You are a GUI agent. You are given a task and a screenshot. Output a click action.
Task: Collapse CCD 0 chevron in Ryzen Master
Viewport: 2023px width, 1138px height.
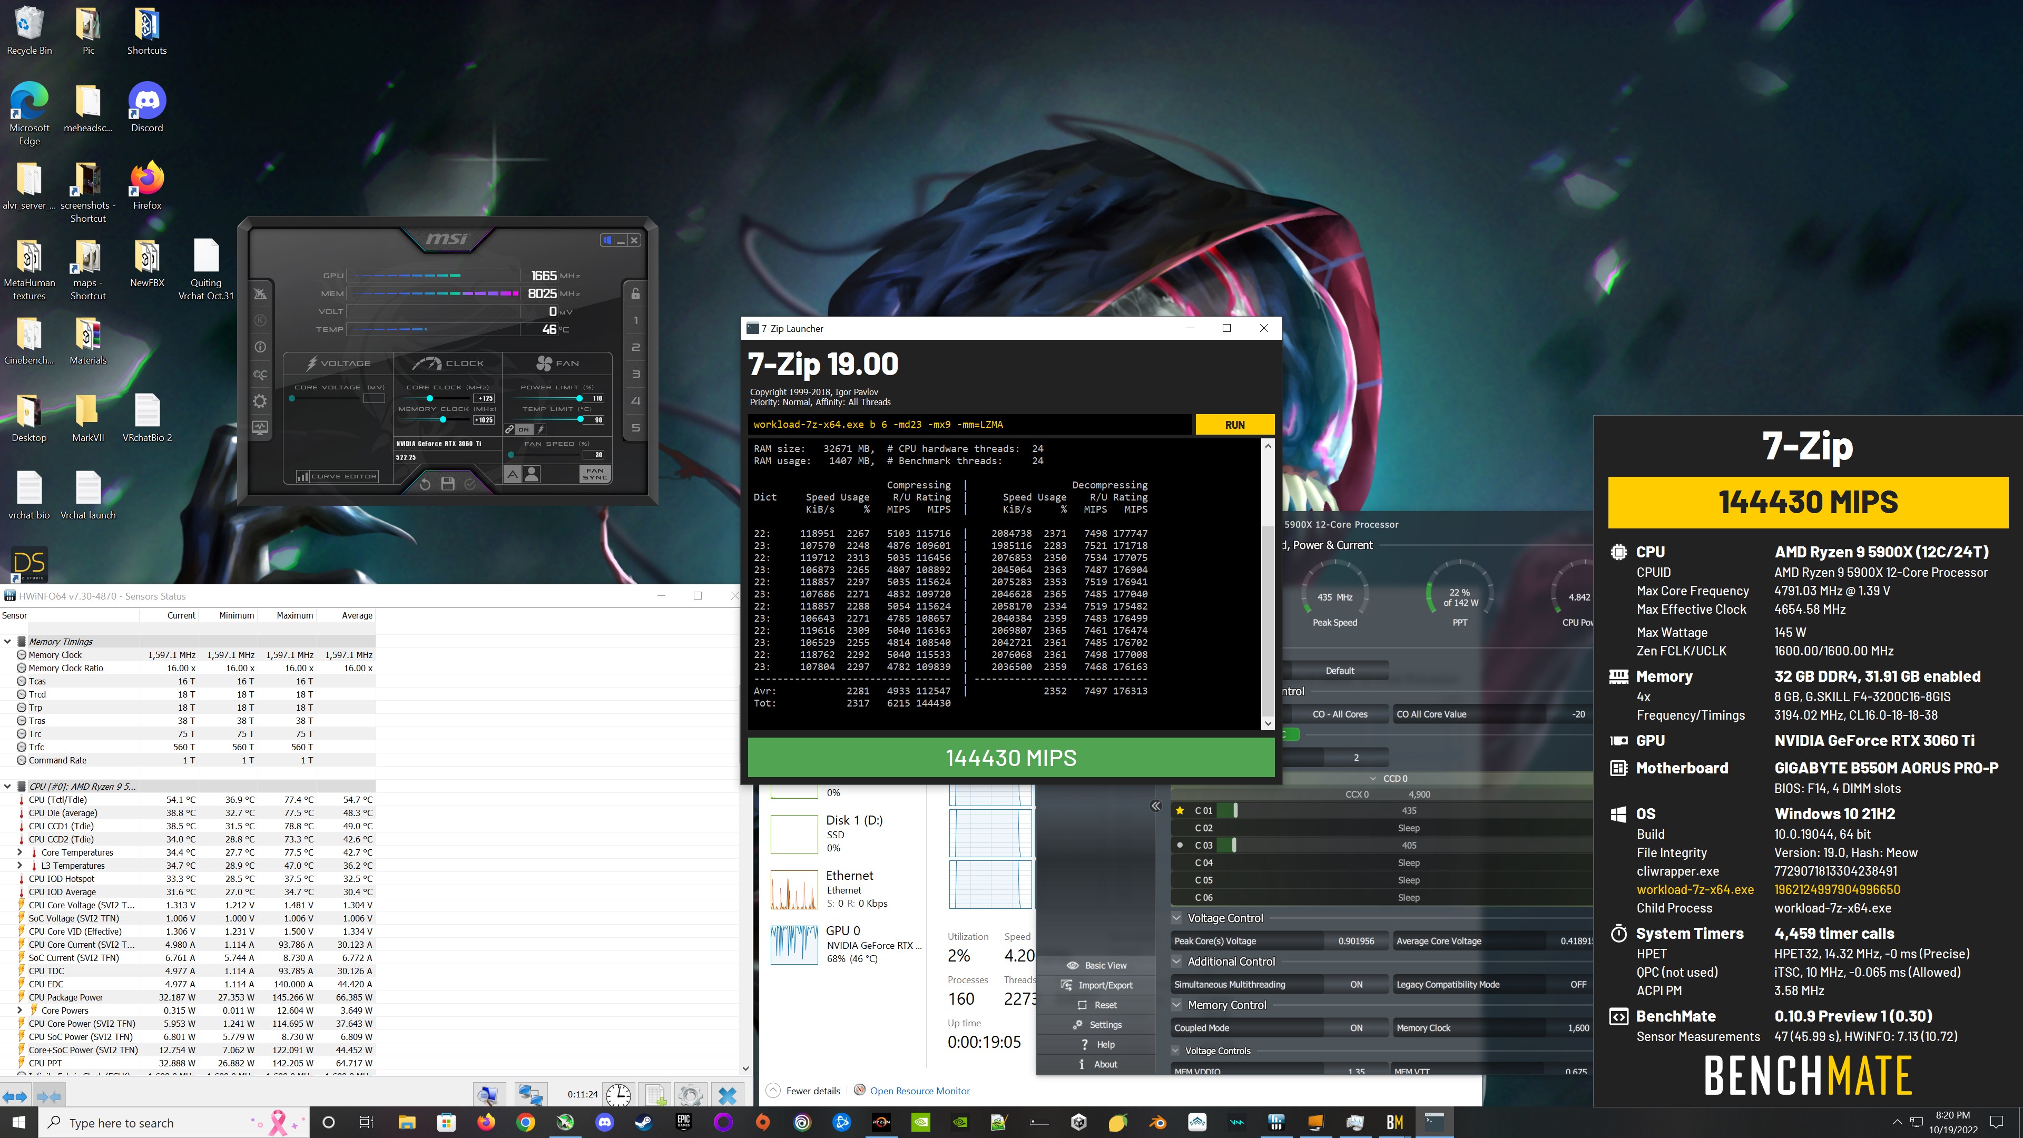(x=1373, y=778)
